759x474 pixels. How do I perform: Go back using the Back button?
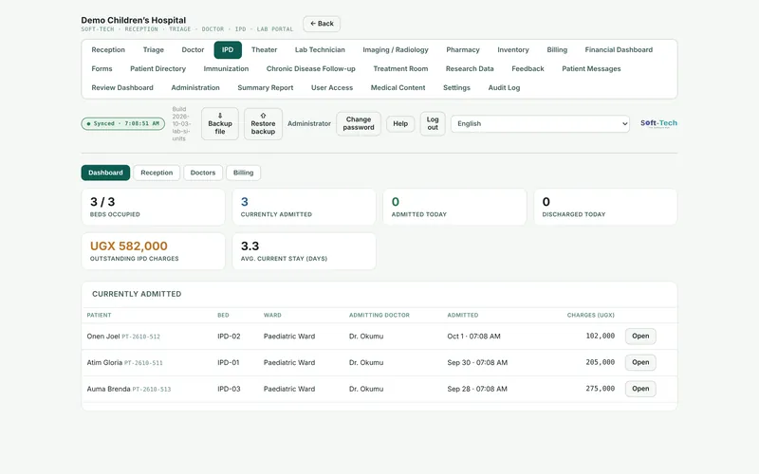[322, 24]
